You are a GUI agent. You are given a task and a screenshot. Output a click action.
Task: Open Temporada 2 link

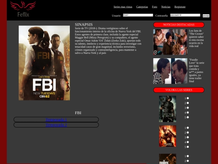(x=56, y=125)
